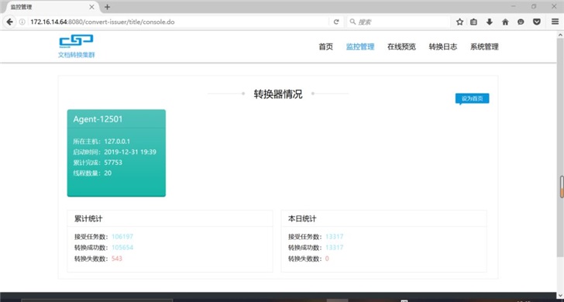This screenshot has width=564, height=302.
Task: Click start time 2019-12-31 19:39
Action: tap(130, 152)
